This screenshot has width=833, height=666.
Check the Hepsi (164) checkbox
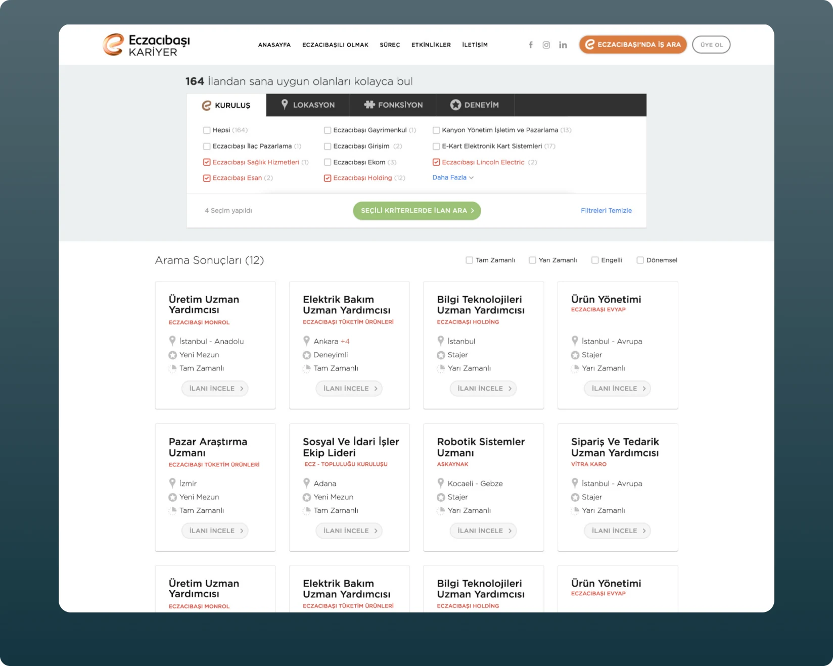(x=207, y=130)
